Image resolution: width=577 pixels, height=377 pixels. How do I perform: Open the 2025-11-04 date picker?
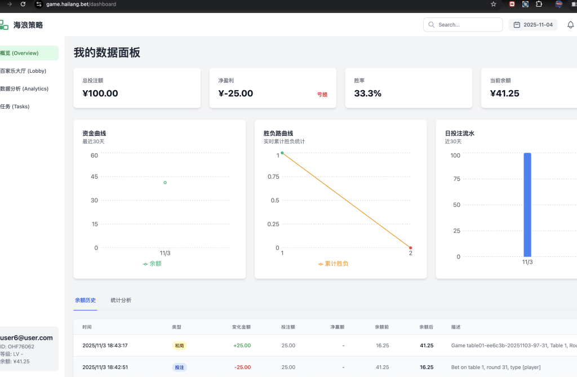click(533, 25)
